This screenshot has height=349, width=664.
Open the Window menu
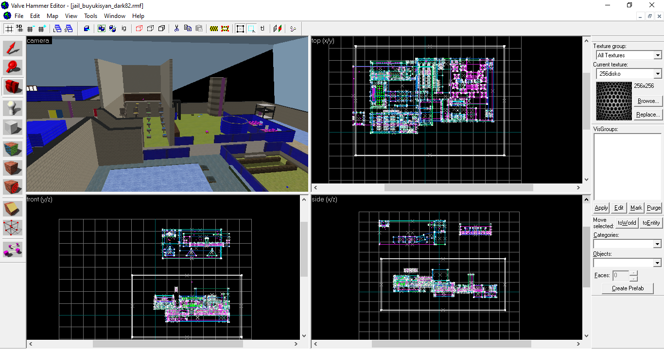pos(115,16)
